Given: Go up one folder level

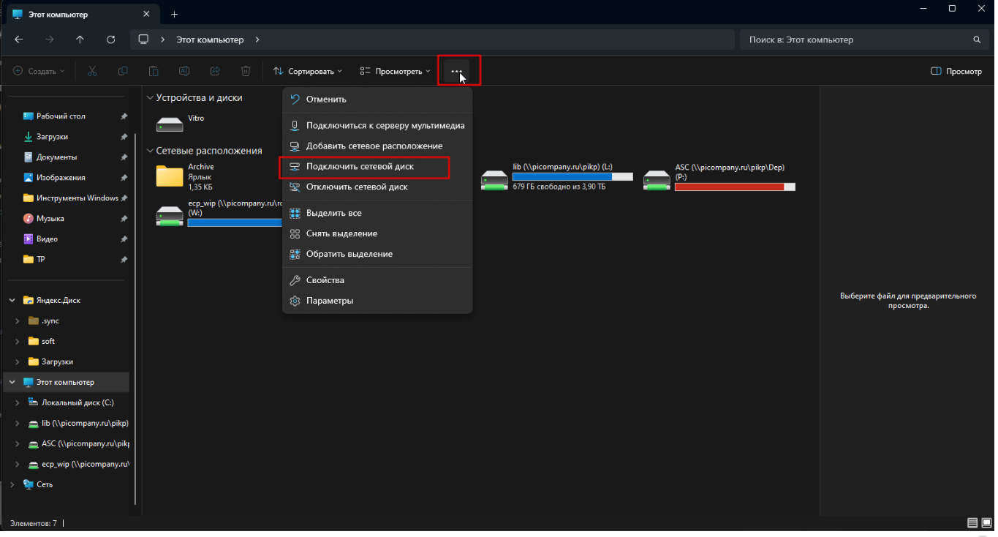Looking at the screenshot, I should click(80, 40).
